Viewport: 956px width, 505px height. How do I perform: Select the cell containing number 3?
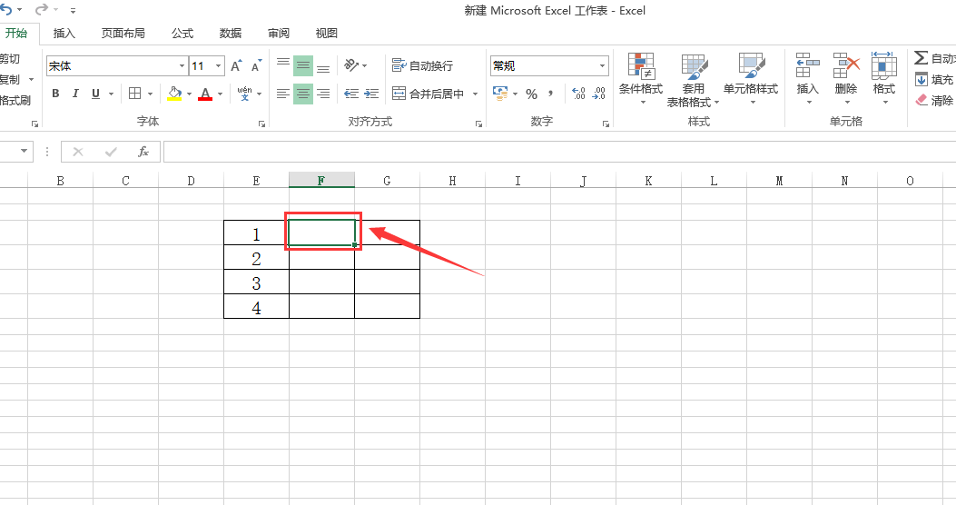(x=256, y=283)
